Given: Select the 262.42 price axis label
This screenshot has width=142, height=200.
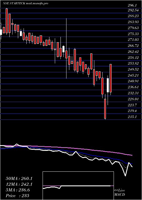Looking at the screenshot, I should tap(133, 52).
